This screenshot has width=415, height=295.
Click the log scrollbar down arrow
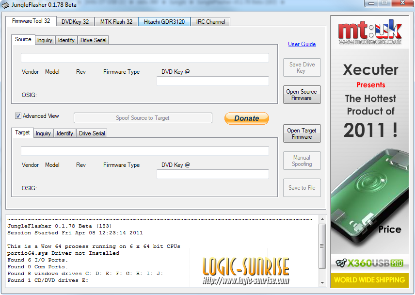tap(322, 282)
